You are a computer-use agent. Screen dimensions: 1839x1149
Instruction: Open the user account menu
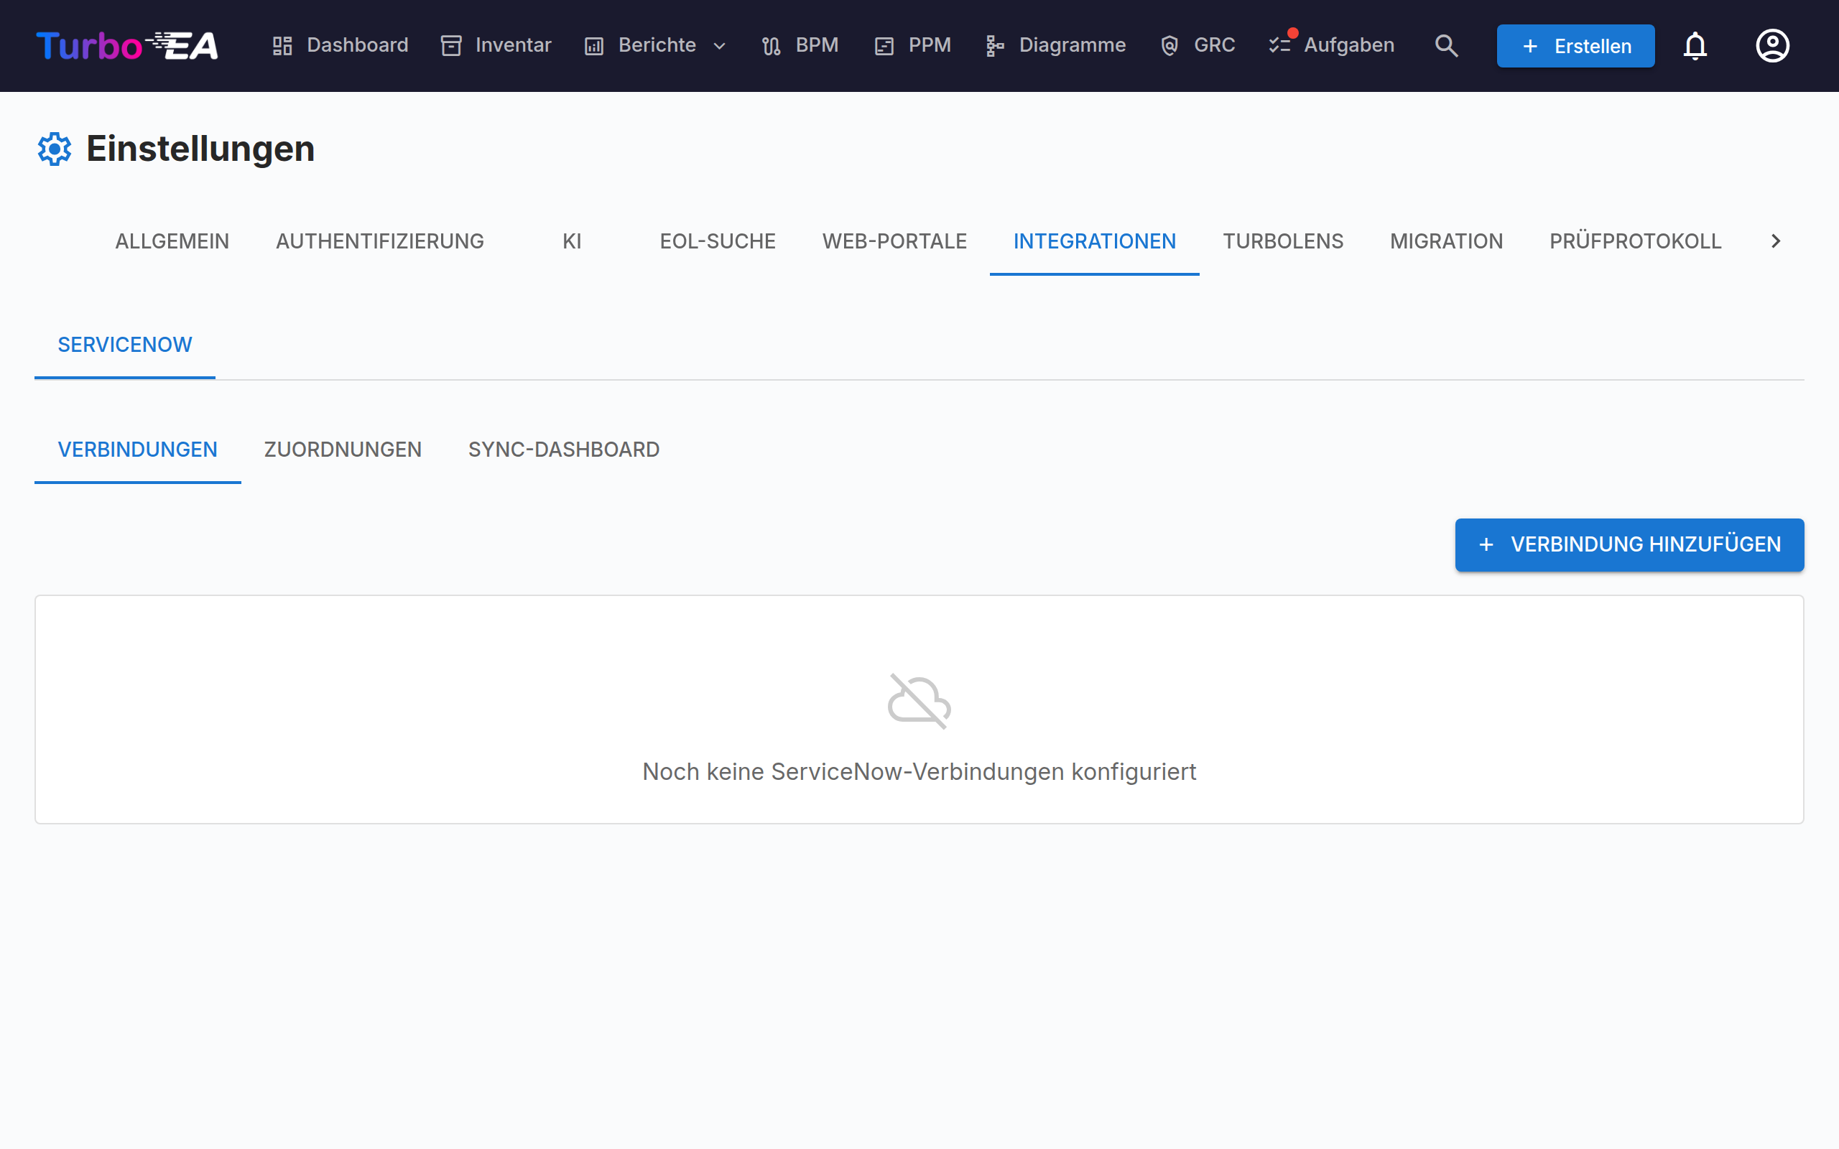coord(1772,45)
